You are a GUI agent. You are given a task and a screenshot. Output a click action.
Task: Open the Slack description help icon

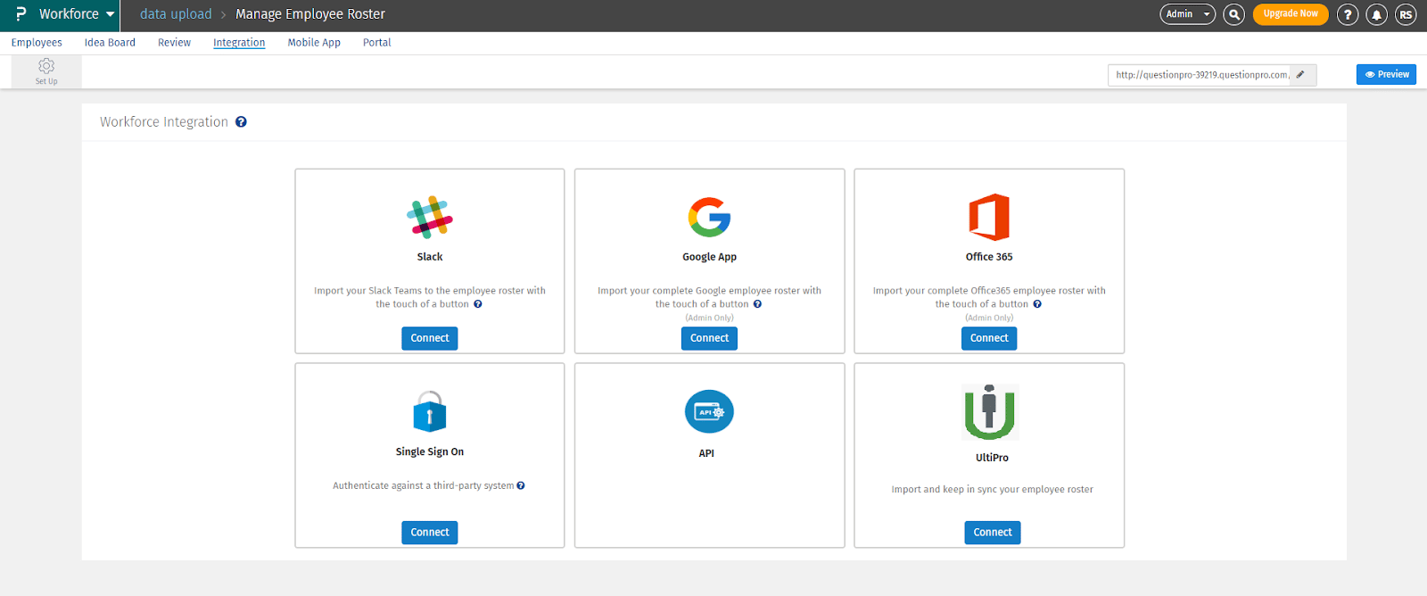tap(478, 304)
